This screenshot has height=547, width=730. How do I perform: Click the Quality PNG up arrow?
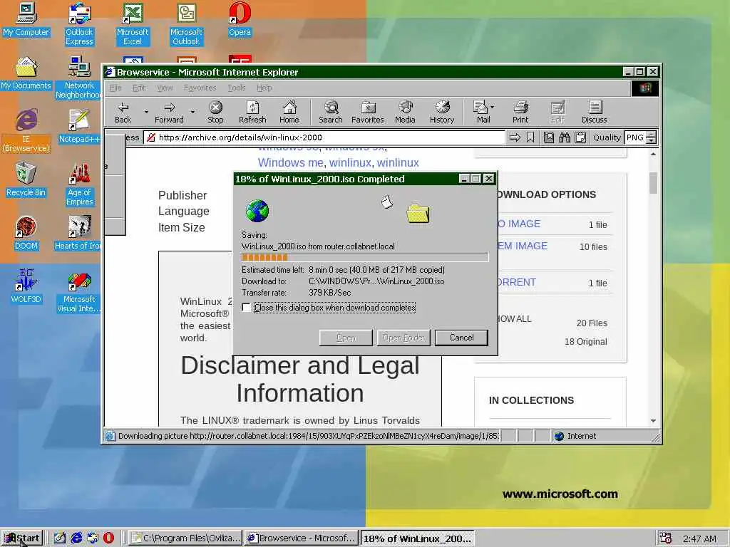[x=652, y=135]
